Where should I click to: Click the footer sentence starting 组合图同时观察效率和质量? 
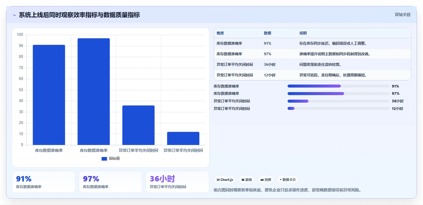tap(288, 190)
